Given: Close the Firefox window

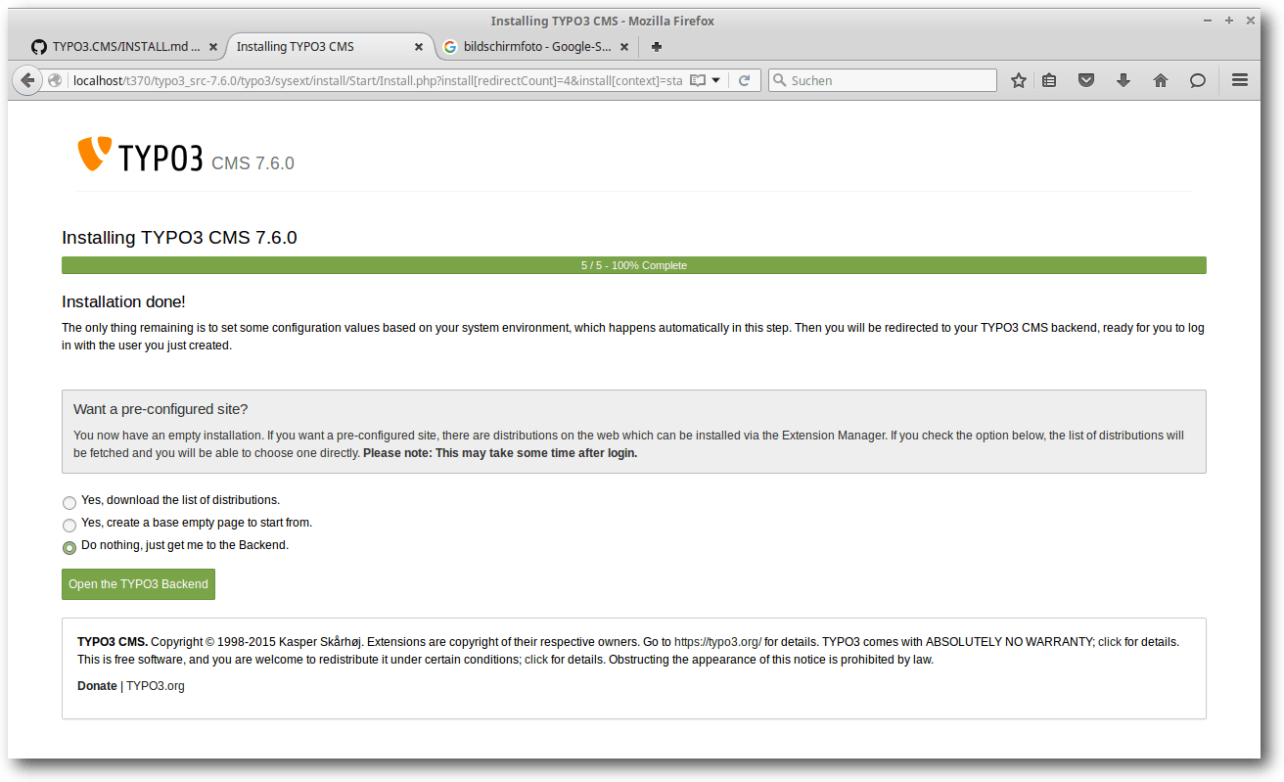Looking at the screenshot, I should 1249,20.
